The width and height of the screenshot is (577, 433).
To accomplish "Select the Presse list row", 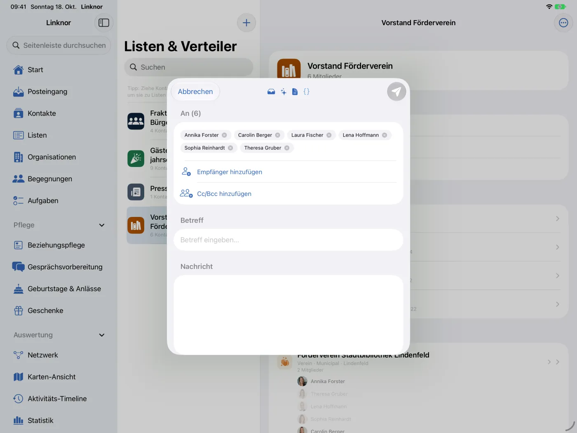I will 147,192.
